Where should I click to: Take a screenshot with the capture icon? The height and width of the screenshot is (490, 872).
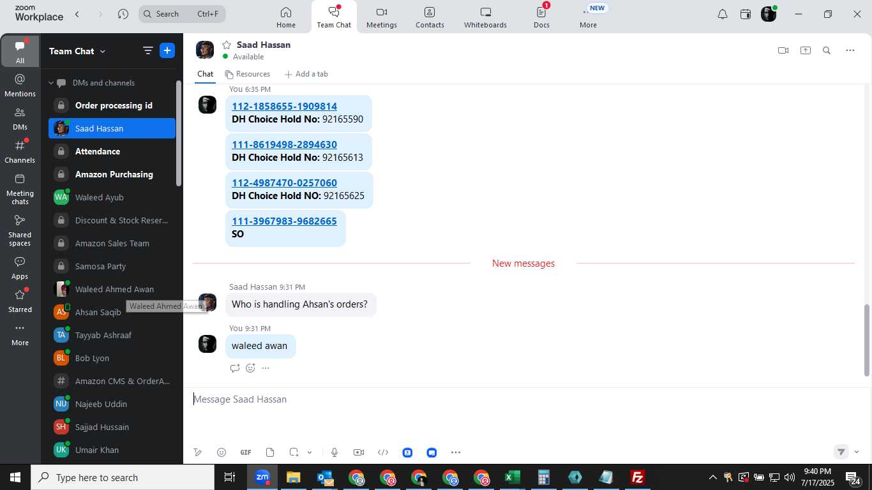point(294,452)
